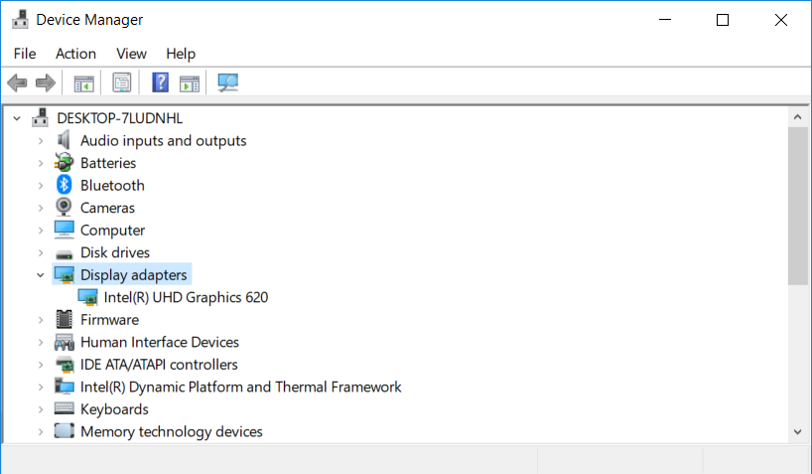The width and height of the screenshot is (812, 474).
Task: Select the Display adapters label
Action: pyautogui.click(x=134, y=275)
